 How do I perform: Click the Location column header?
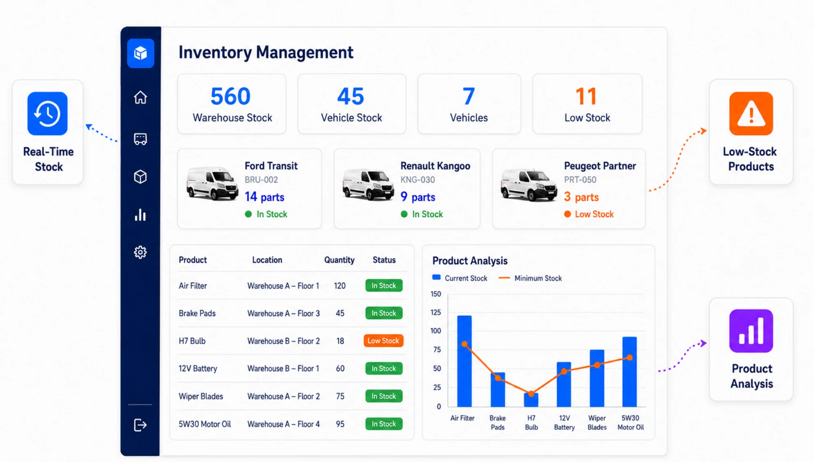[x=267, y=260]
